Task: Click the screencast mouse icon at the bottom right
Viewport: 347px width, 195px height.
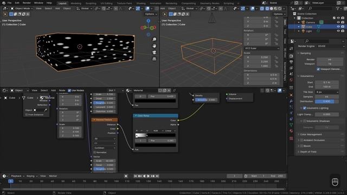Action: click(335, 182)
